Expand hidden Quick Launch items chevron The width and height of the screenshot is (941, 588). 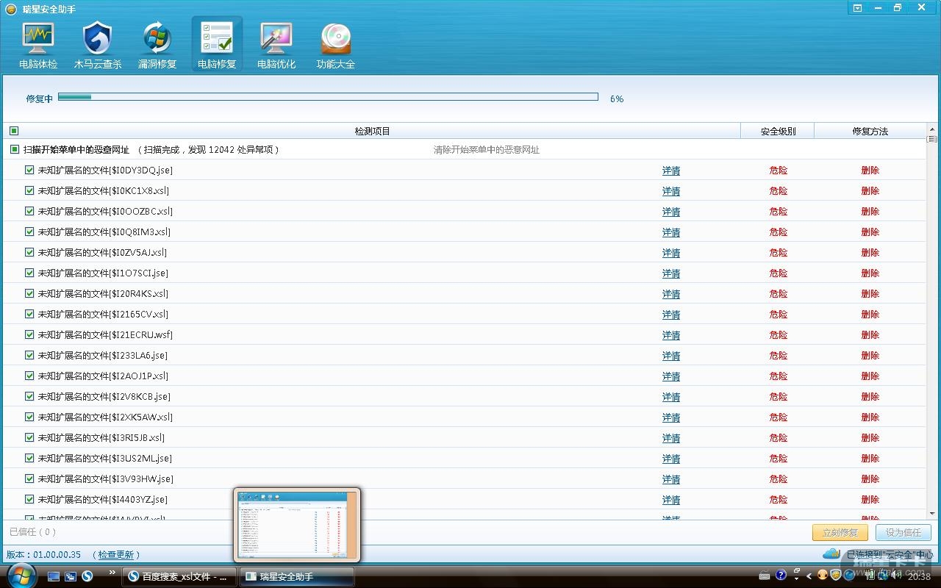112,572
